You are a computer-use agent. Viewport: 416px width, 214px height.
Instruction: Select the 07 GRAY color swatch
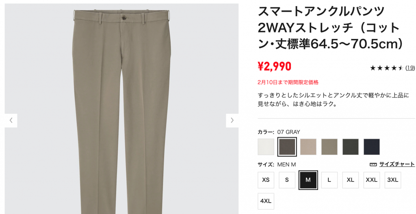pyautogui.click(x=287, y=147)
